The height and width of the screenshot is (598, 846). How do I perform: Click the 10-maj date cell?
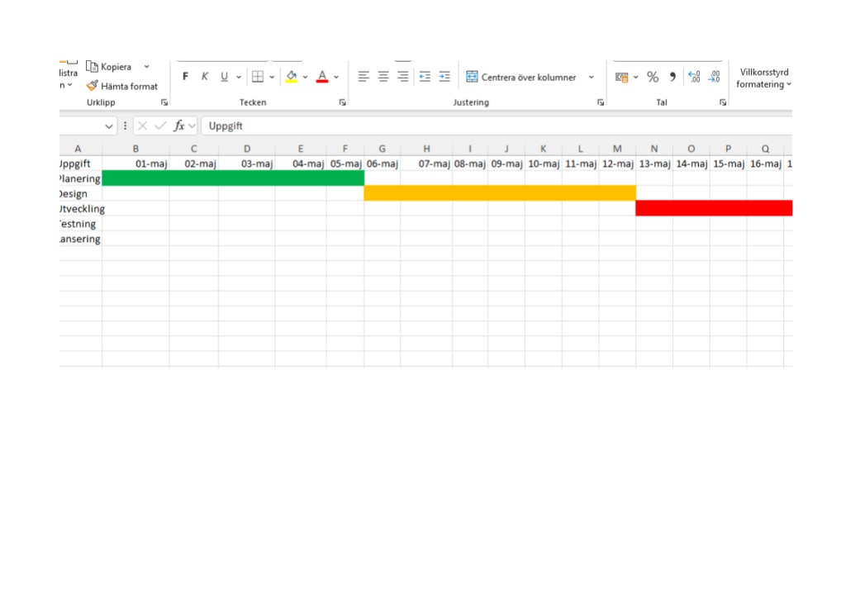(x=544, y=164)
